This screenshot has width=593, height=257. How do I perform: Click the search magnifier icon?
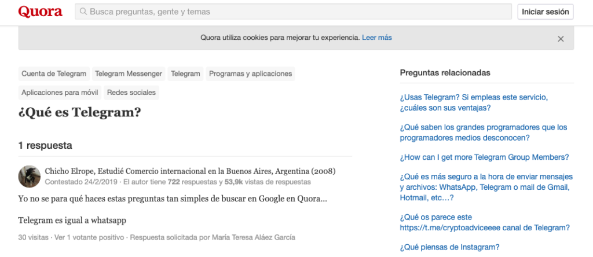pyautogui.click(x=83, y=12)
